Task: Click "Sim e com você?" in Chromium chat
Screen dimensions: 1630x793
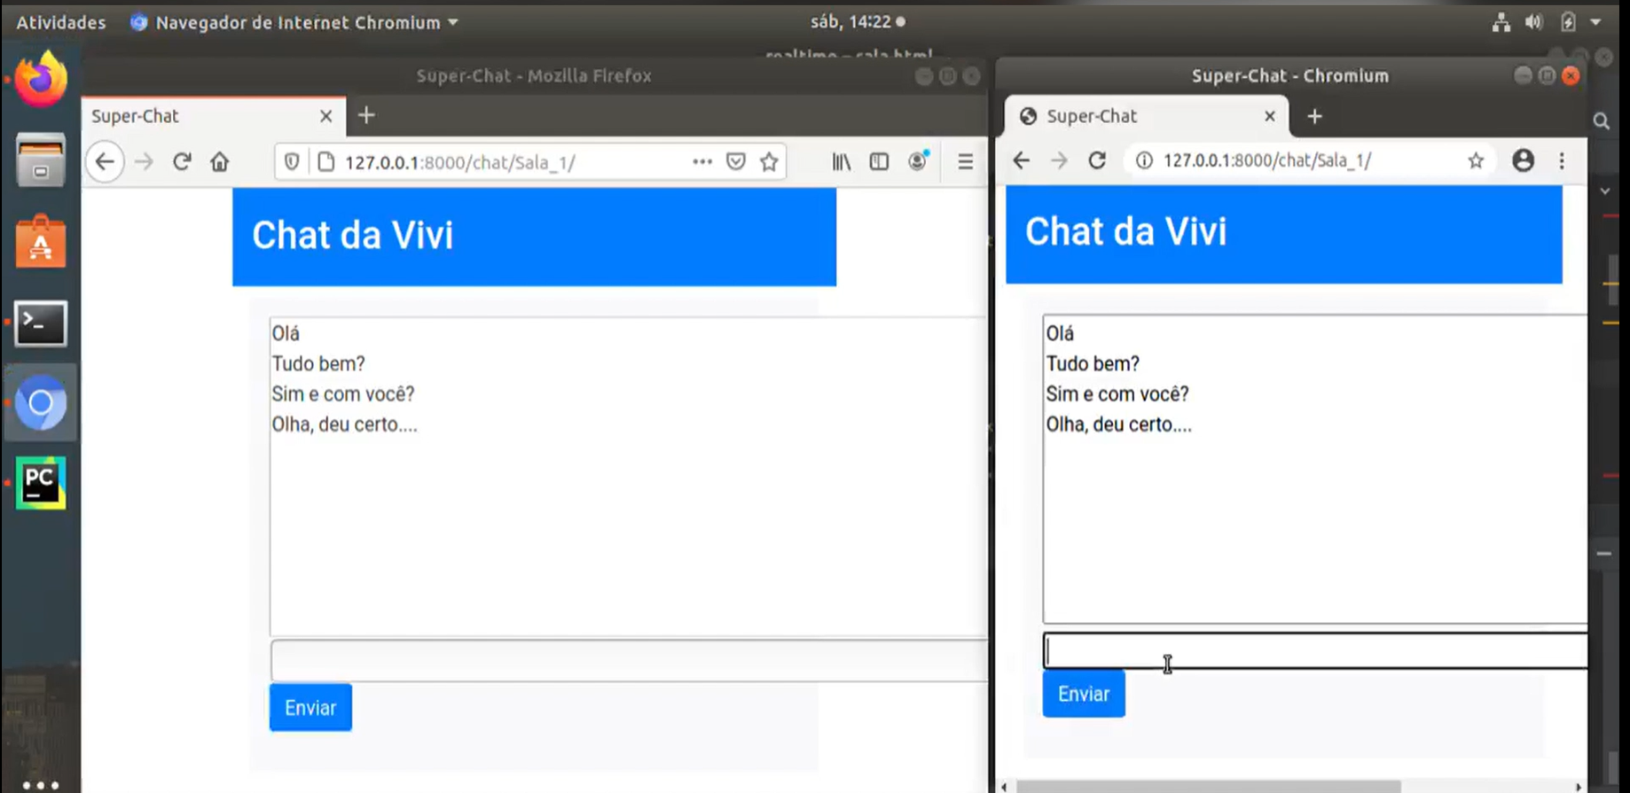Action: click(1117, 393)
